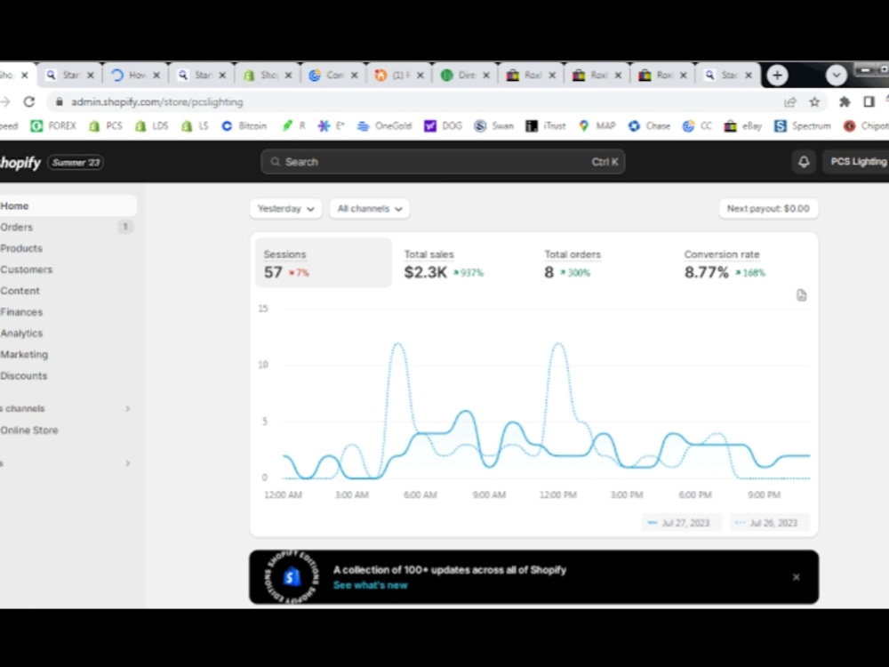The height and width of the screenshot is (667, 889).
Task: Close the 'Dire' browser tab
Action: click(486, 75)
